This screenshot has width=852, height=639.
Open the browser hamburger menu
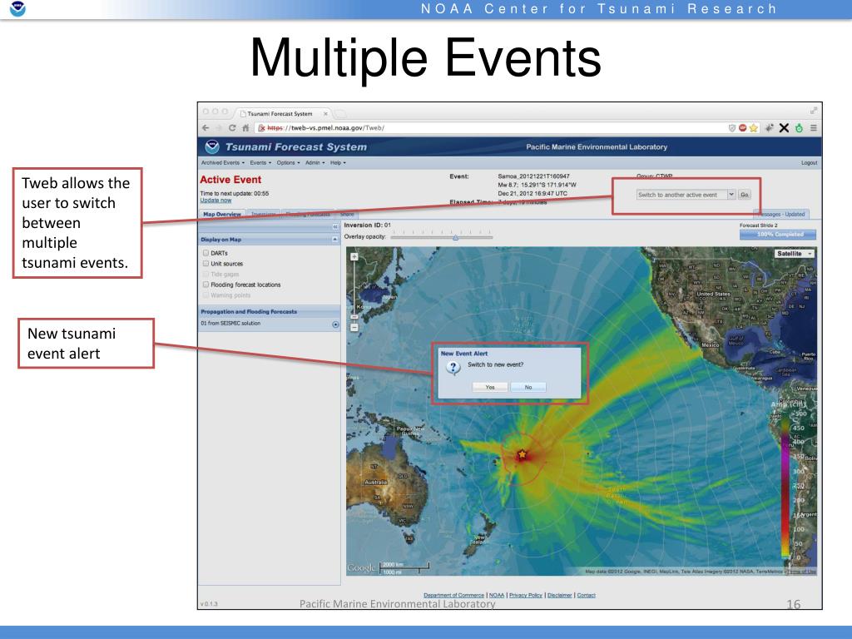814,128
